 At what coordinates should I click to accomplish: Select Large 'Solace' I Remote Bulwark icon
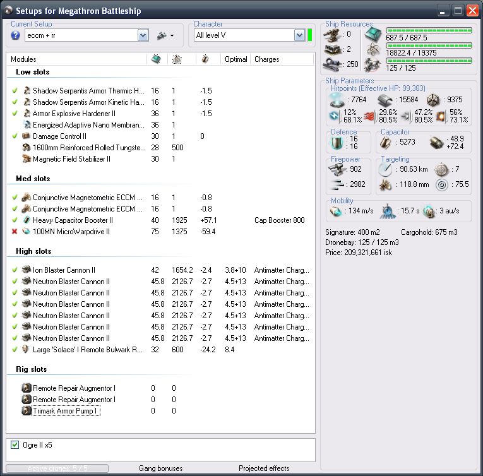click(27, 349)
